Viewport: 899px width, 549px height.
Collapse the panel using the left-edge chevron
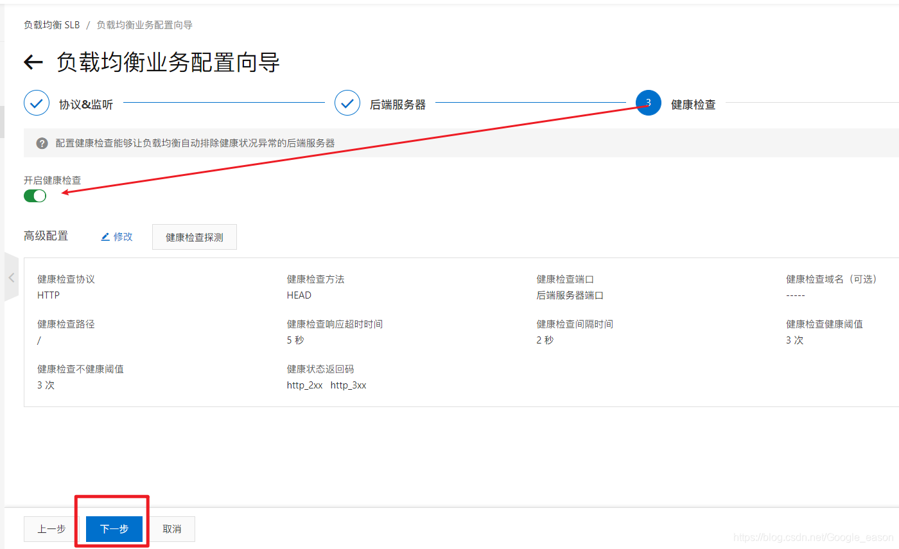pyautogui.click(x=12, y=277)
